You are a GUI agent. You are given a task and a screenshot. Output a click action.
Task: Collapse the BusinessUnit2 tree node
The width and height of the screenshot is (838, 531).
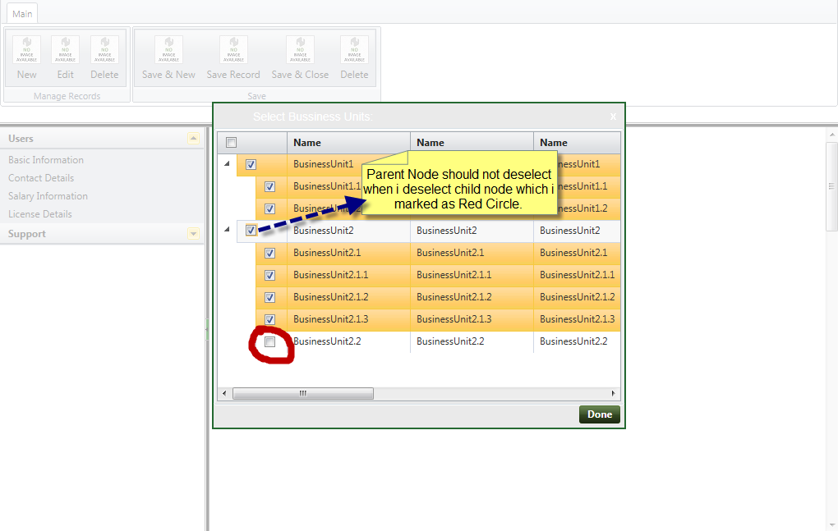pyautogui.click(x=227, y=230)
